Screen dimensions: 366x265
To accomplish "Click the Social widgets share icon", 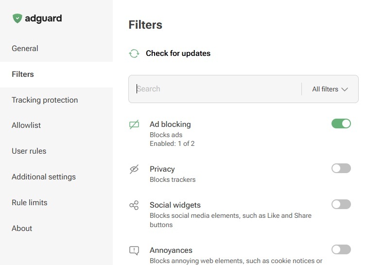I will tap(134, 205).
